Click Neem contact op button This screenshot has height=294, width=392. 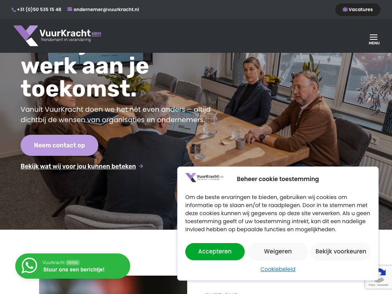59,145
